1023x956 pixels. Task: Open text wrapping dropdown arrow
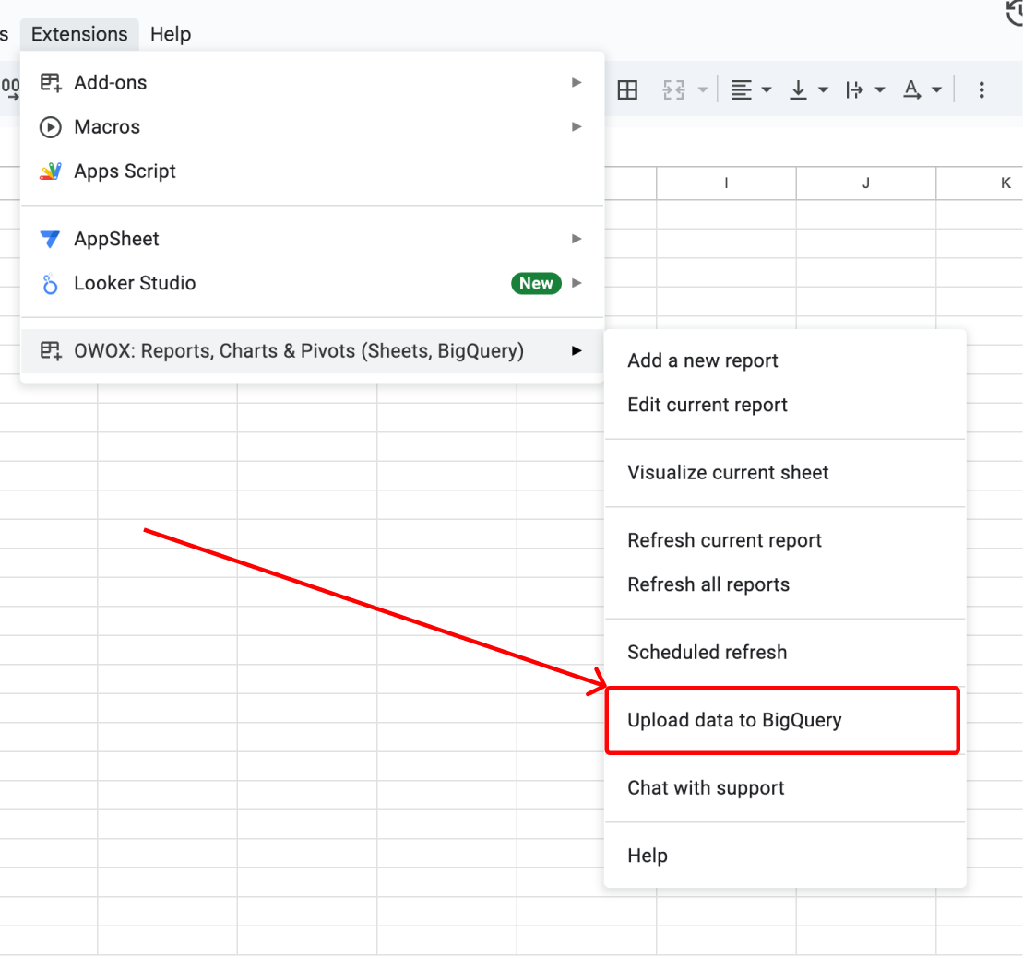click(880, 89)
